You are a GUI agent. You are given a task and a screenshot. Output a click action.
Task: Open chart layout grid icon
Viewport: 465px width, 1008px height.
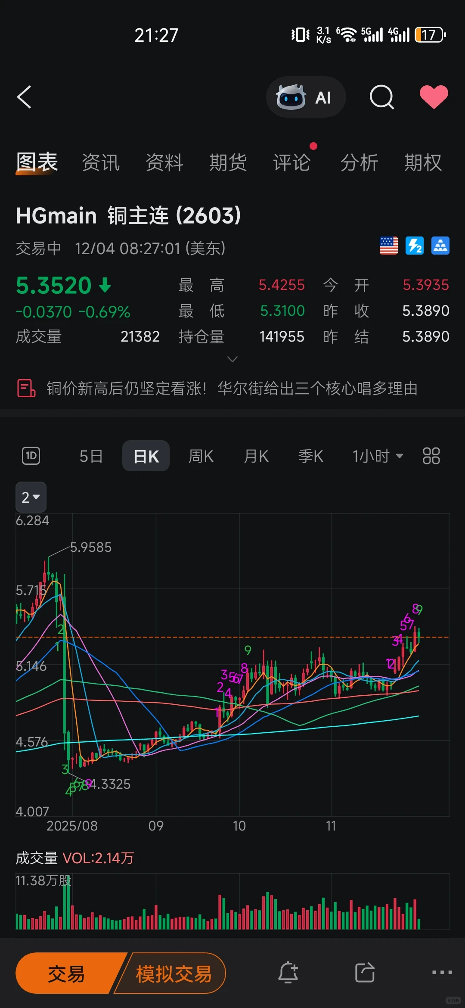coord(431,456)
